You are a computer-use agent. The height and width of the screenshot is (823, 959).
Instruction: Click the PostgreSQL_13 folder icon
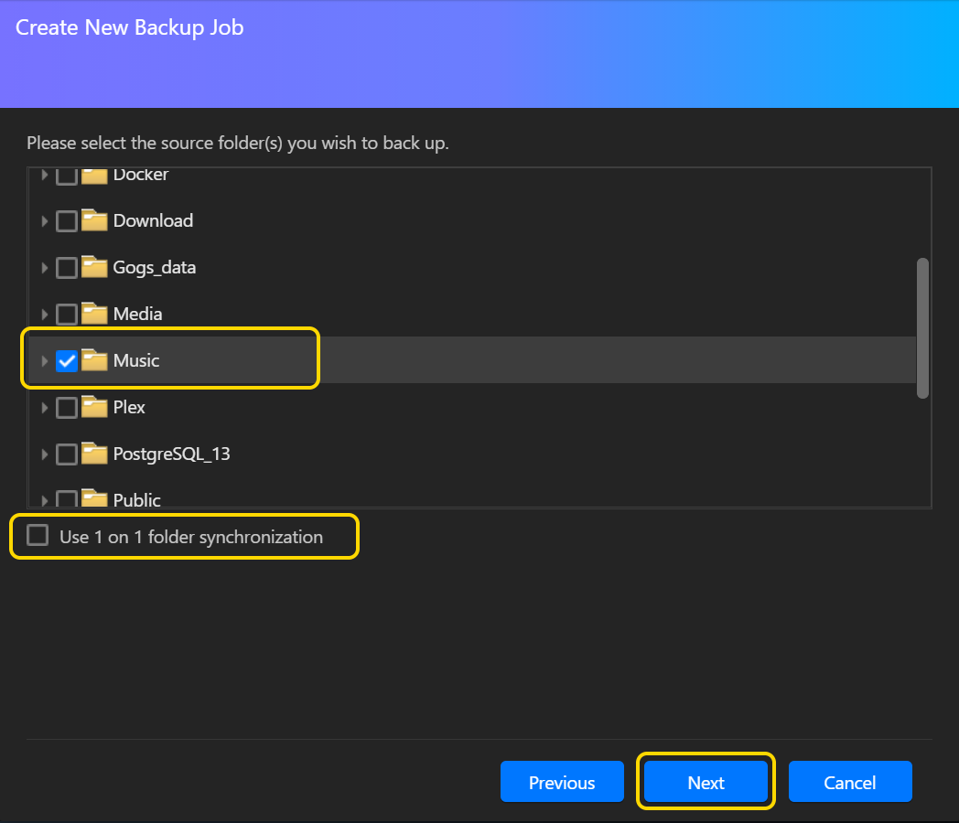(94, 454)
